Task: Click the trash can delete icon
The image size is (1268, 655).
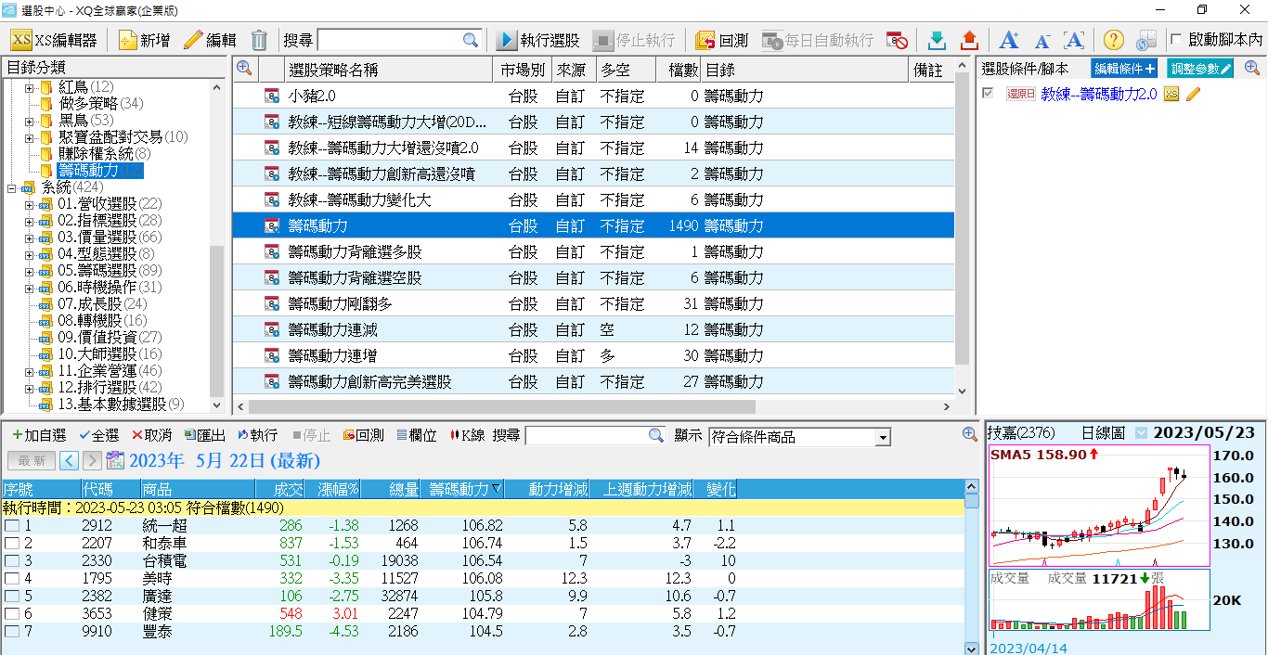Action: tap(259, 40)
